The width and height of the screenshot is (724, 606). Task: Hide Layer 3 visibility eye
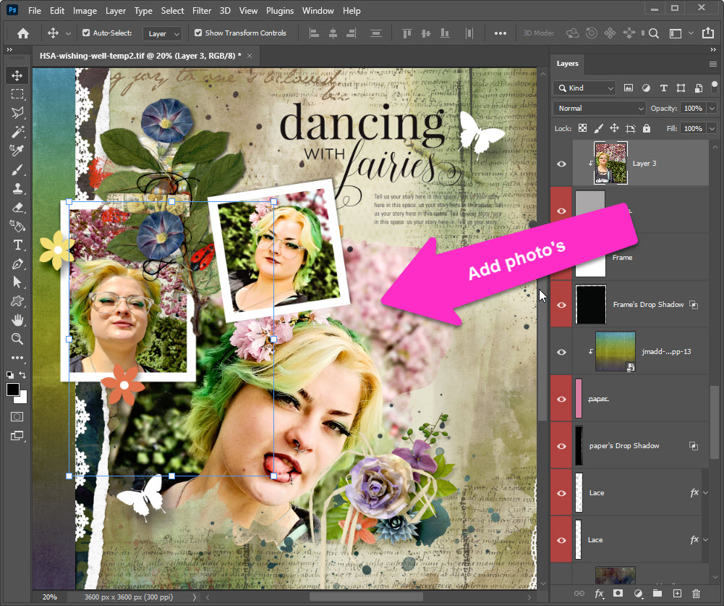[561, 164]
